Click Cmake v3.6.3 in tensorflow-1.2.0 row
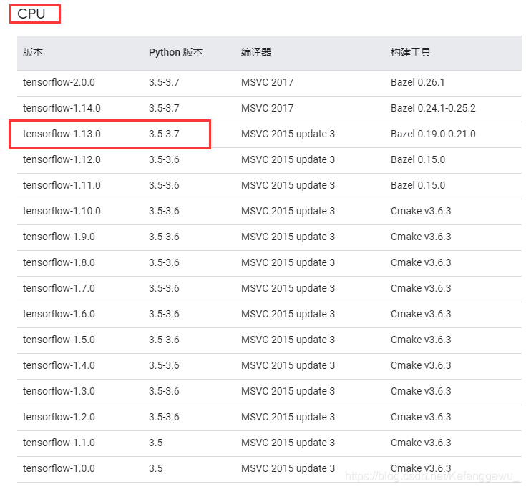The width and height of the screenshot is (526, 489). click(x=421, y=417)
